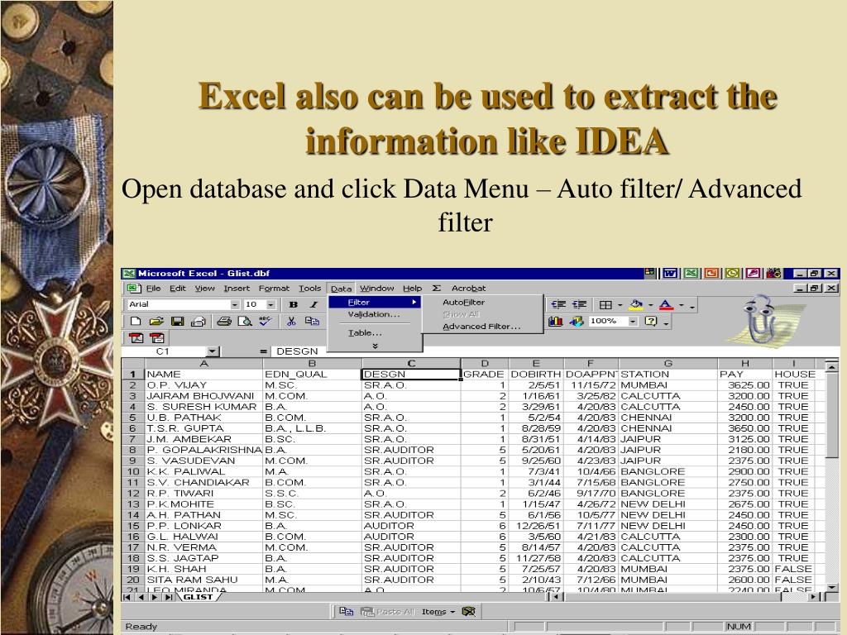Click the Decrease Indent icon
The width and height of the screenshot is (847, 635).
(558, 304)
